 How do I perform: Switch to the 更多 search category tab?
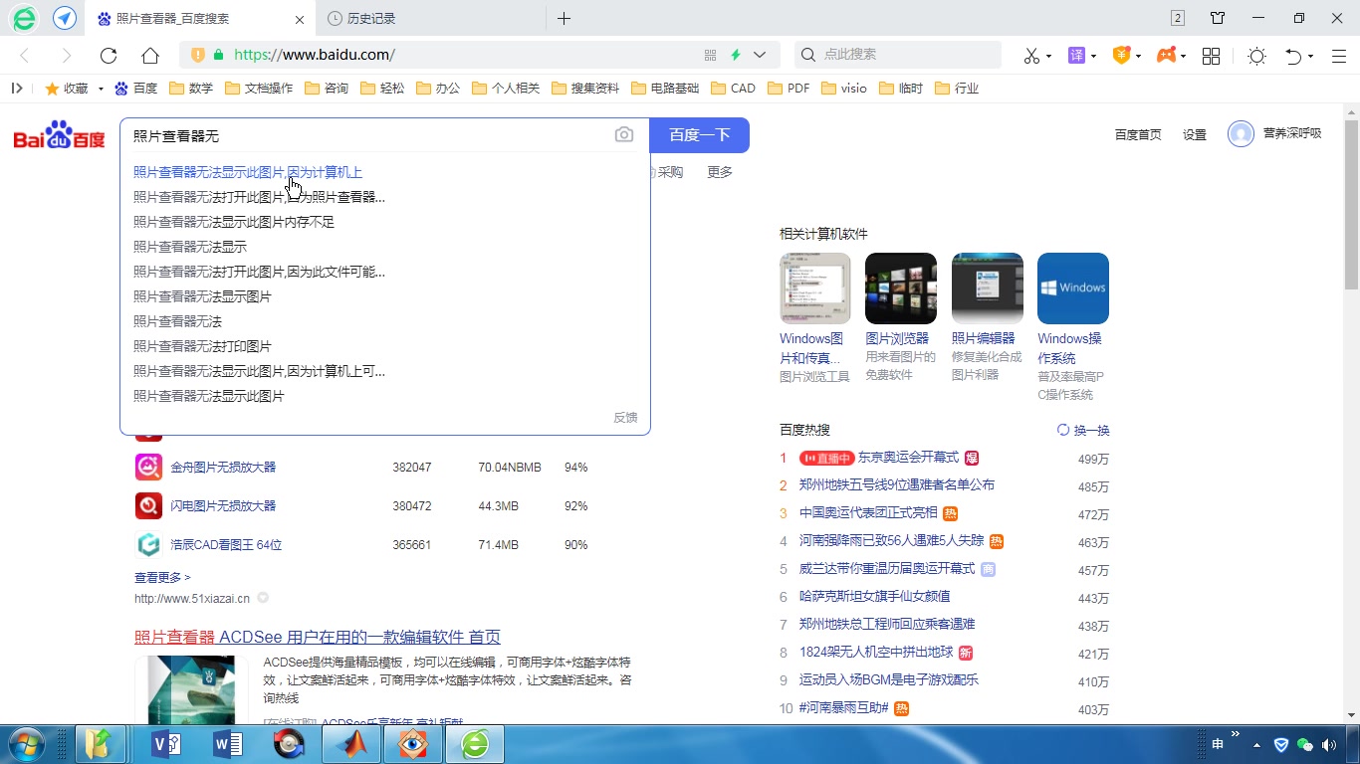(x=720, y=172)
